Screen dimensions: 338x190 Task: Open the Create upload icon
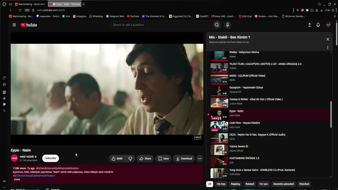[x=309, y=25]
